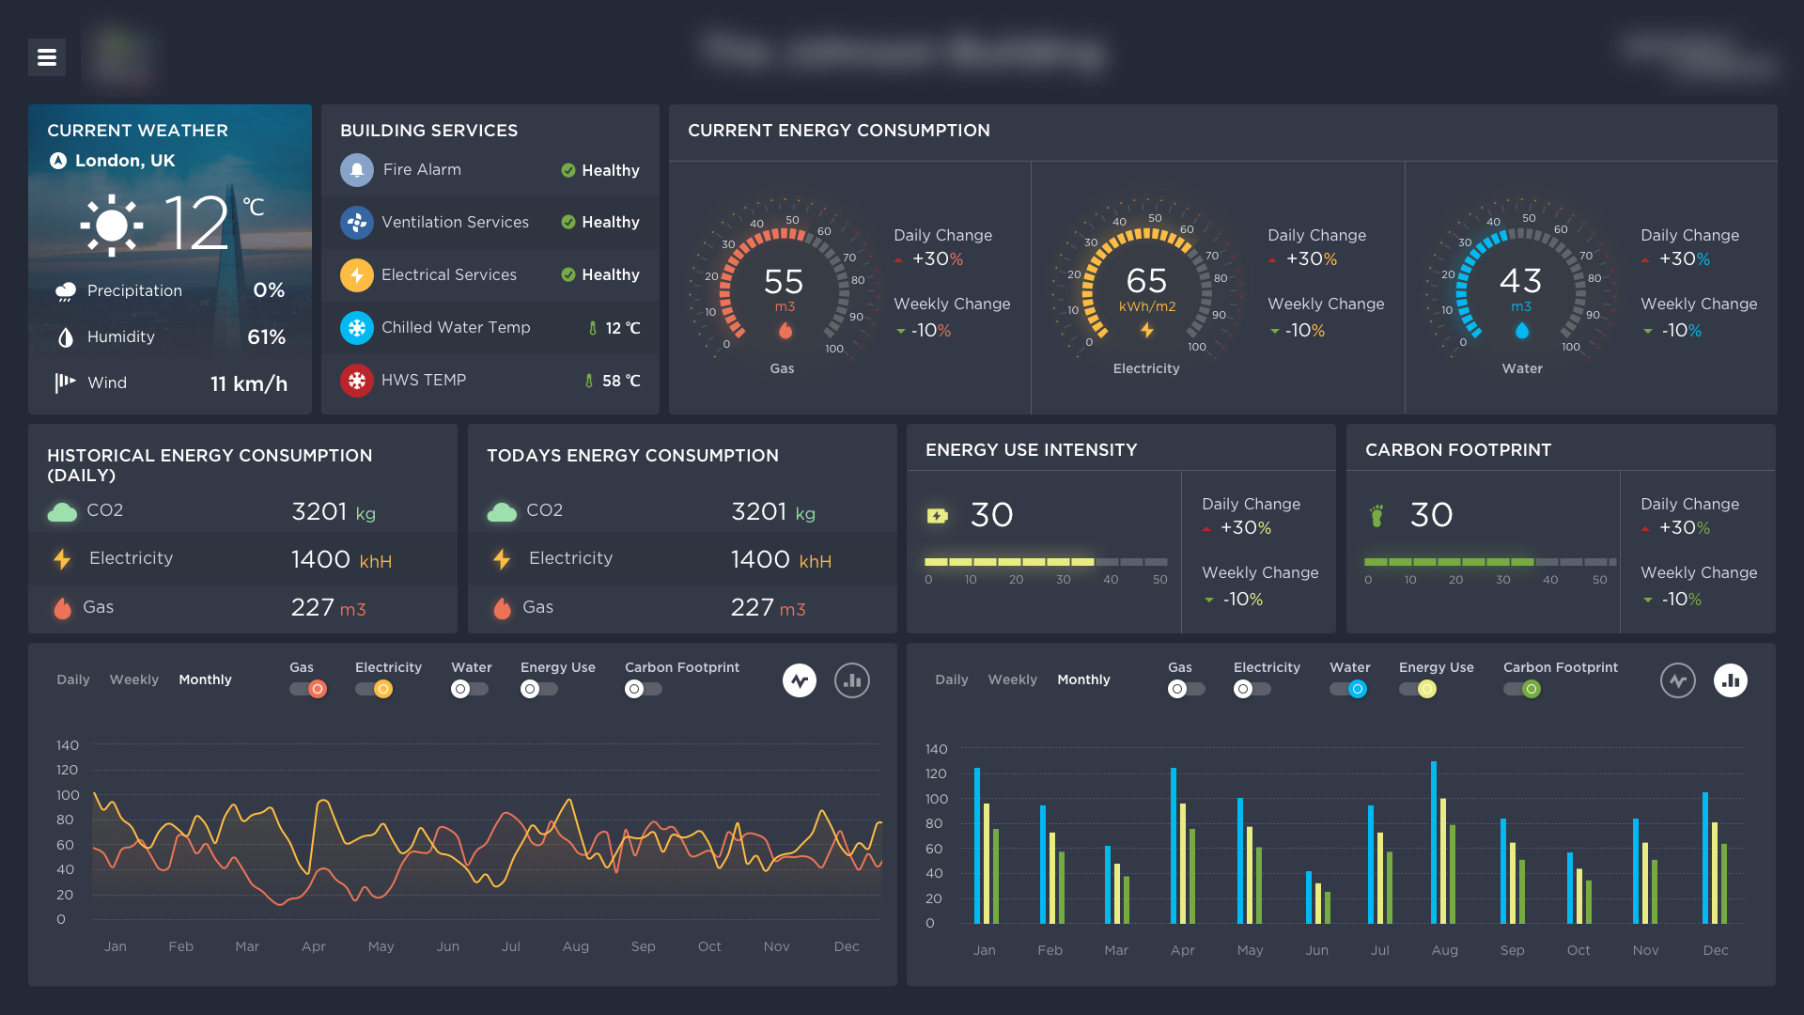Screen dimensions: 1804x1015
Task: Click the Fire Alarm bell icon
Action: (x=357, y=170)
